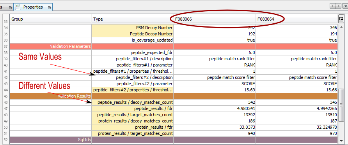Screen dimensions: 348x145
Task: Select the peptide_expected_fdr row
Action: (174, 52)
